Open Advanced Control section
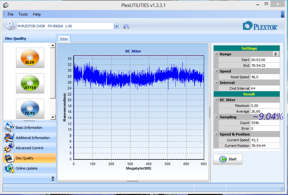This screenshot has height=195, width=288. pos(29,148)
